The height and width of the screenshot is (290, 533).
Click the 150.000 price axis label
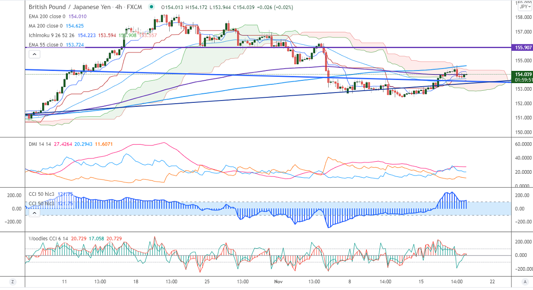coord(523,132)
